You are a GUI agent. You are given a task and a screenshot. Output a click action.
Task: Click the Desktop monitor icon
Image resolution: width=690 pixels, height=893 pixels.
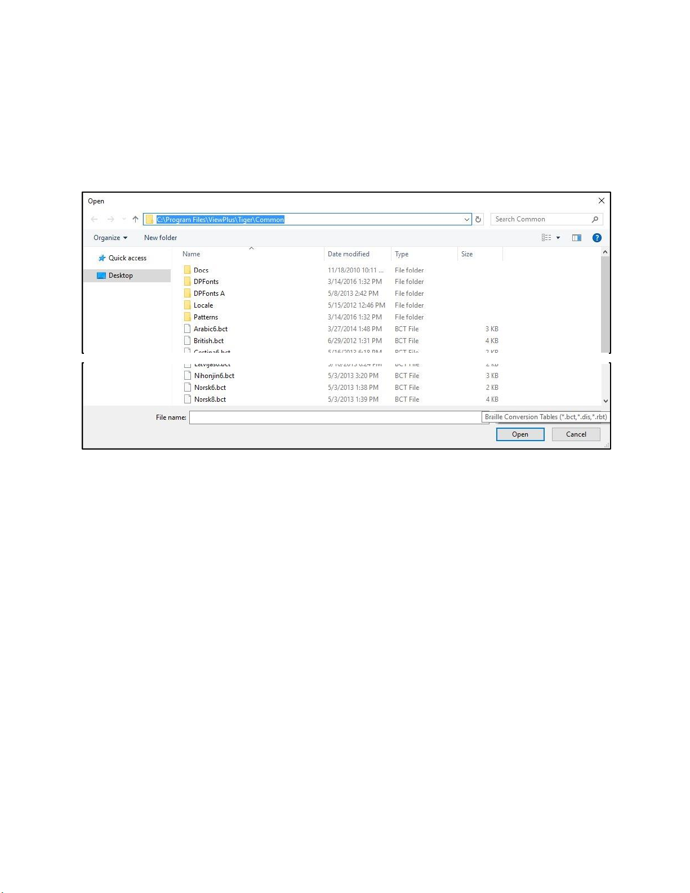click(101, 276)
